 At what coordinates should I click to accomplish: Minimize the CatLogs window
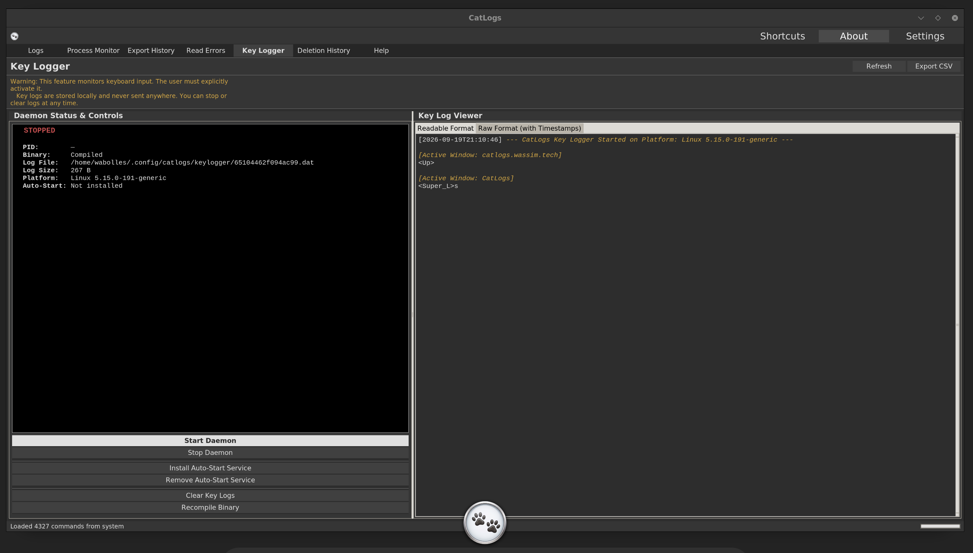(921, 18)
